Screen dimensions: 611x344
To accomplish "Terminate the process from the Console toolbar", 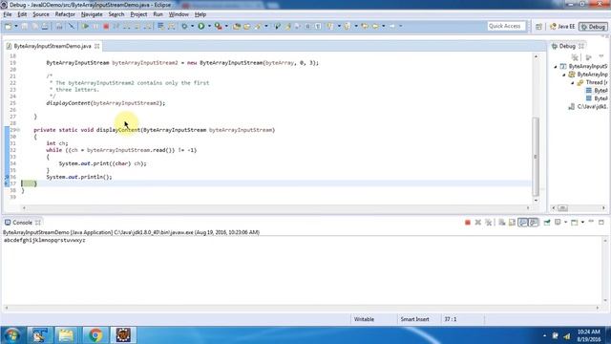I will (x=468, y=223).
